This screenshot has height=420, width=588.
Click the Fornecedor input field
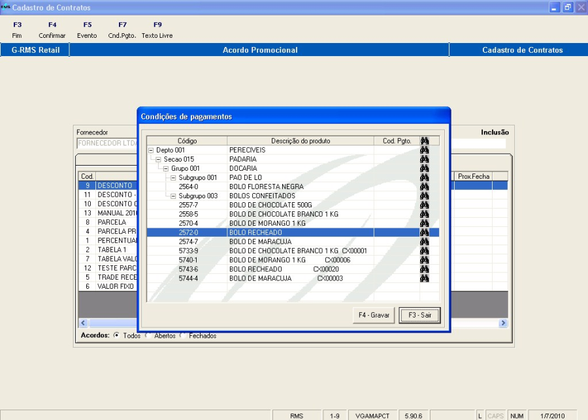107,143
